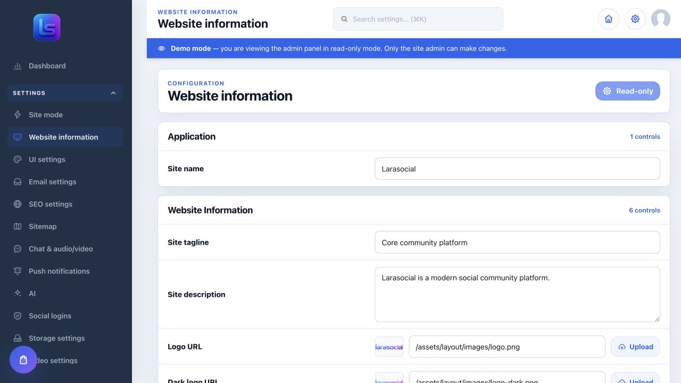Image resolution: width=681 pixels, height=383 pixels.
Task: Go to Push notifications settings
Action: pos(65,271)
